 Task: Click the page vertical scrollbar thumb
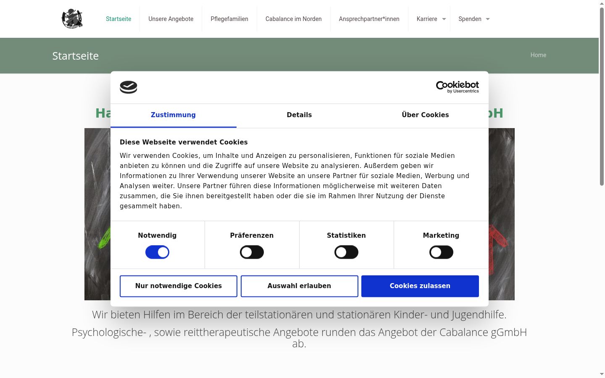602,96
